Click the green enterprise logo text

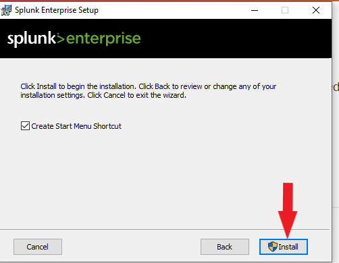103,40
